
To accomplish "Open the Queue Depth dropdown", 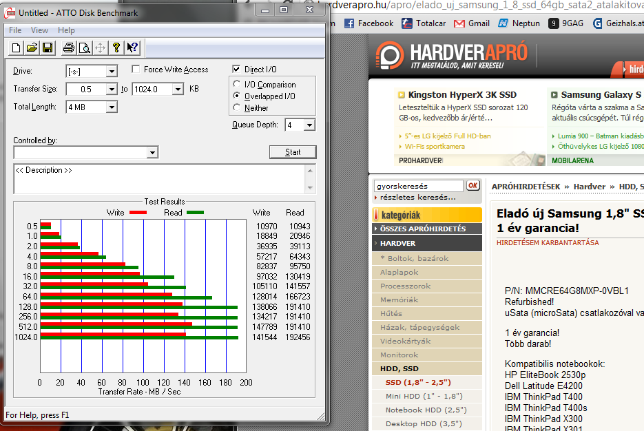I will pos(309,125).
